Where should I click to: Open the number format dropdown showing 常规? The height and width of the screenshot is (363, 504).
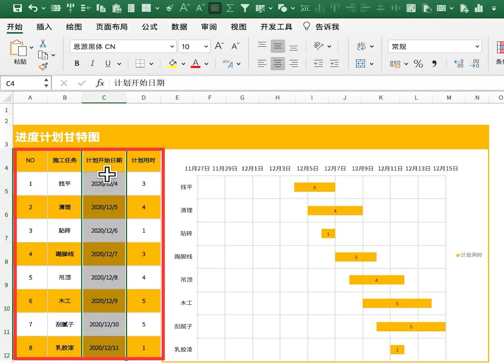pyautogui.click(x=435, y=46)
